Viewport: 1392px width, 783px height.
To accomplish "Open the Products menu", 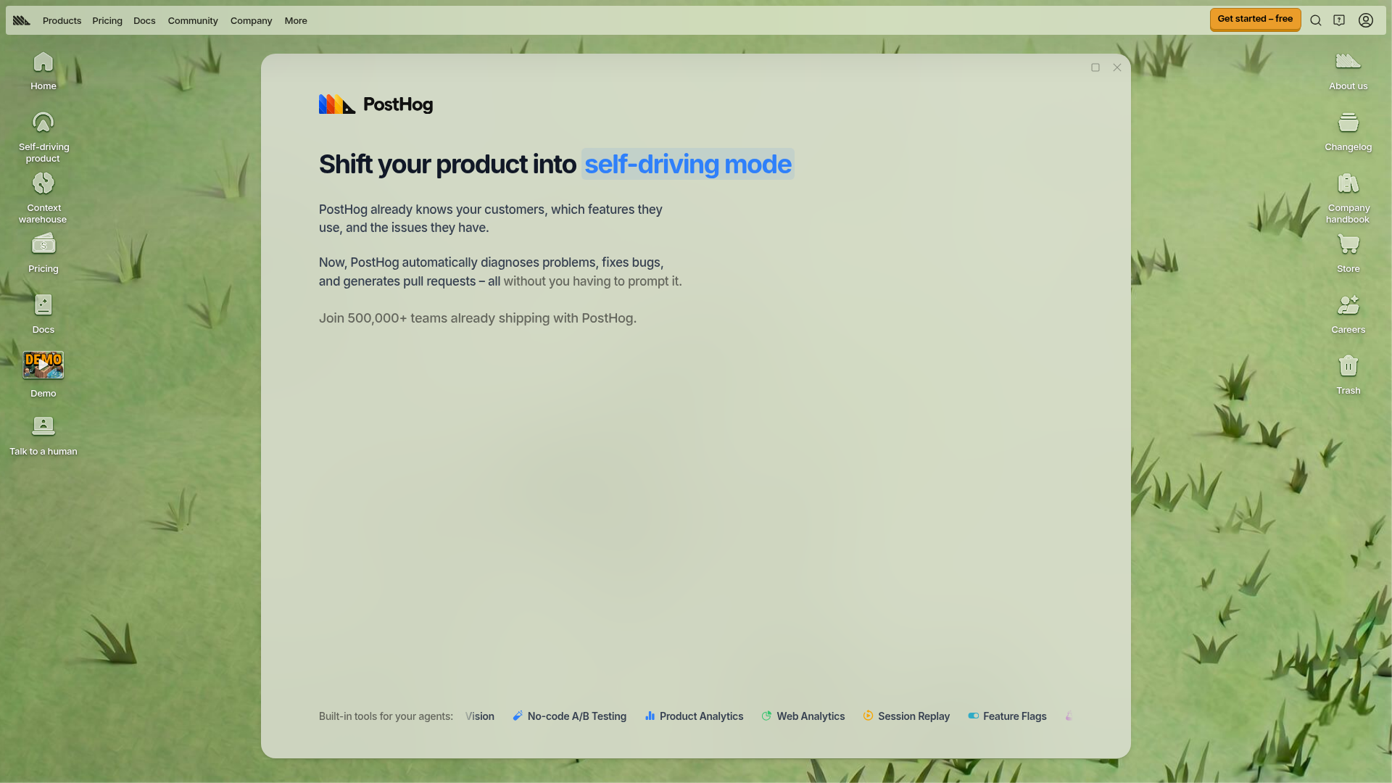I will click(x=62, y=21).
